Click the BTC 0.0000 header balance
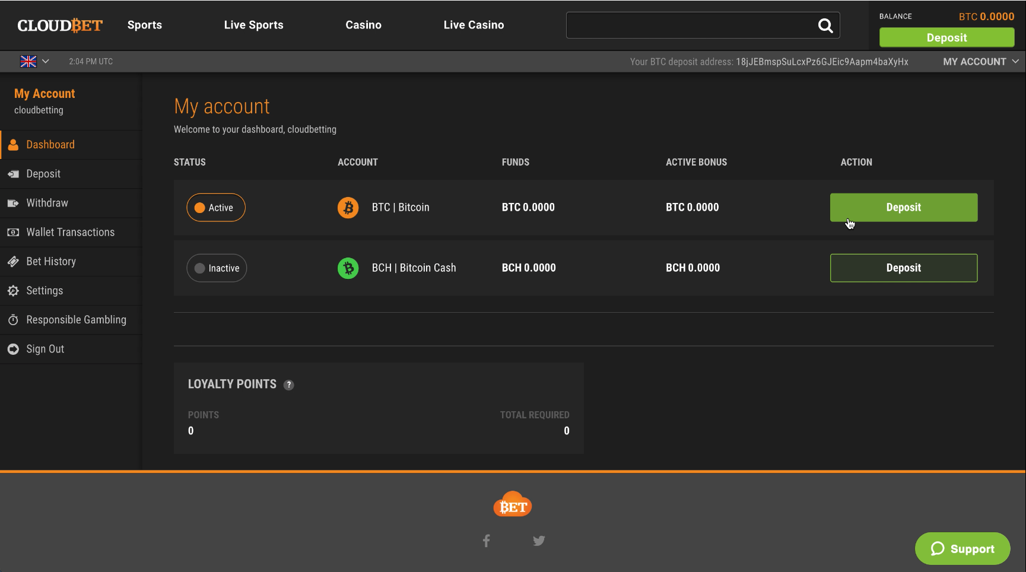Screen dimensions: 1026x572 pyautogui.click(x=987, y=17)
